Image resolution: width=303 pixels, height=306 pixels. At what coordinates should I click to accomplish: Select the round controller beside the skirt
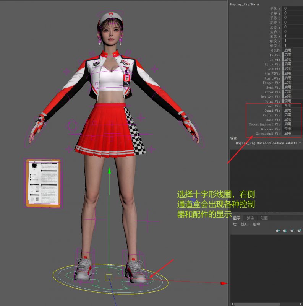[x=72, y=126]
